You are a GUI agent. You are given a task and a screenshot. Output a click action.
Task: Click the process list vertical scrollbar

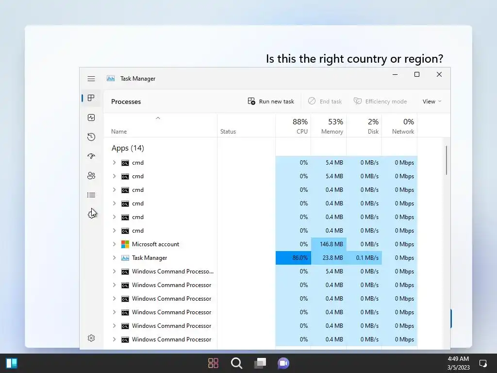pyautogui.click(x=447, y=160)
